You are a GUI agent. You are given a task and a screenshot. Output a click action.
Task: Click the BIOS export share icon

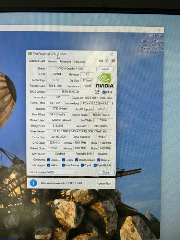click(97, 92)
